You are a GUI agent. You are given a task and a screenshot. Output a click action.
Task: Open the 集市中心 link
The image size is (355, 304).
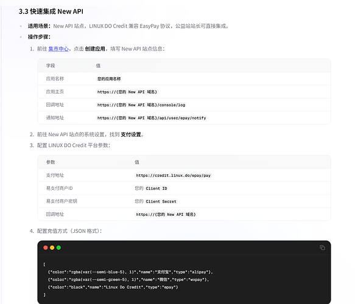[x=58, y=49]
